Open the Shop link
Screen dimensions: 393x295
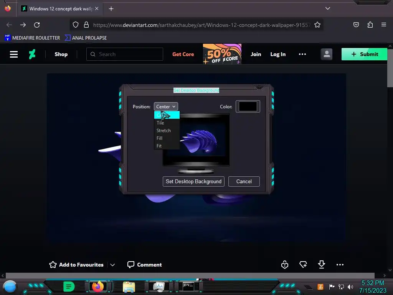click(x=61, y=54)
